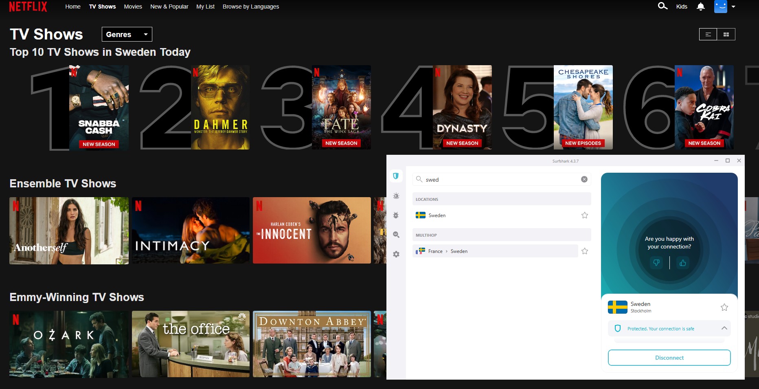Switch to list view layout
The height and width of the screenshot is (389, 759).
click(708, 34)
